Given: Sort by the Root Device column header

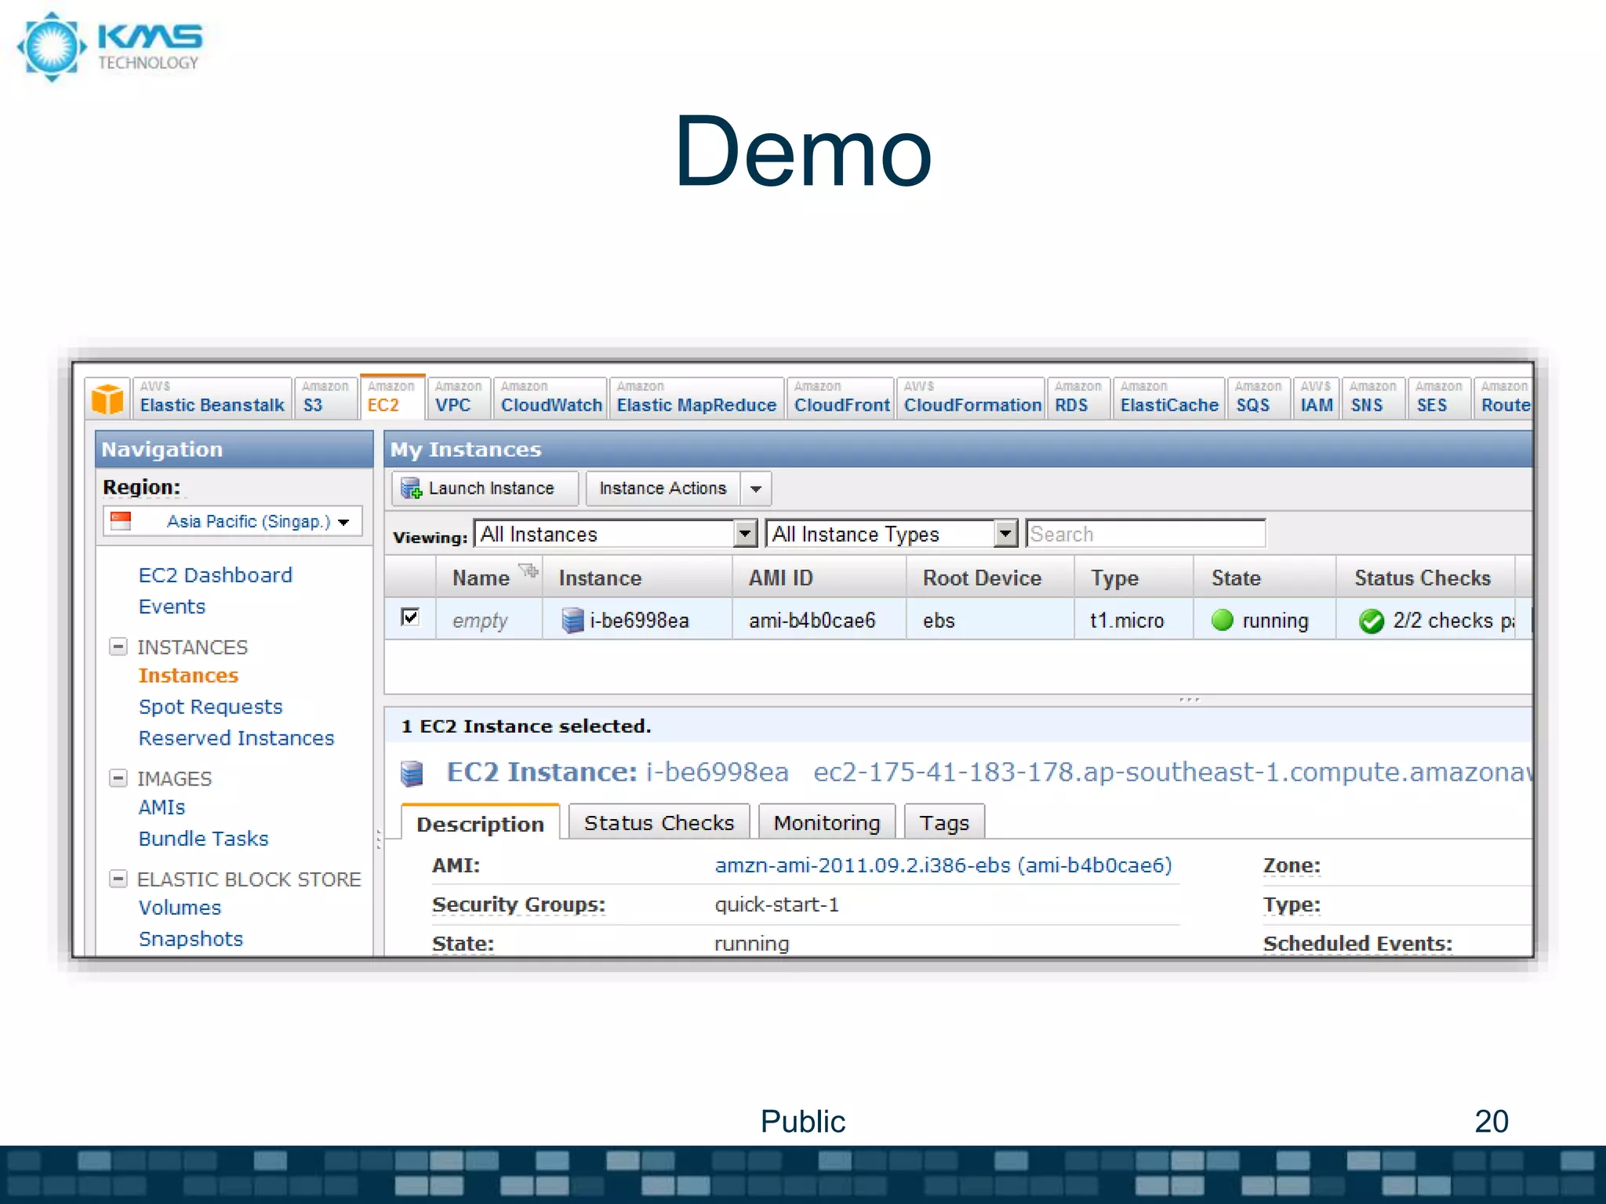Looking at the screenshot, I should pyautogui.click(x=990, y=578).
